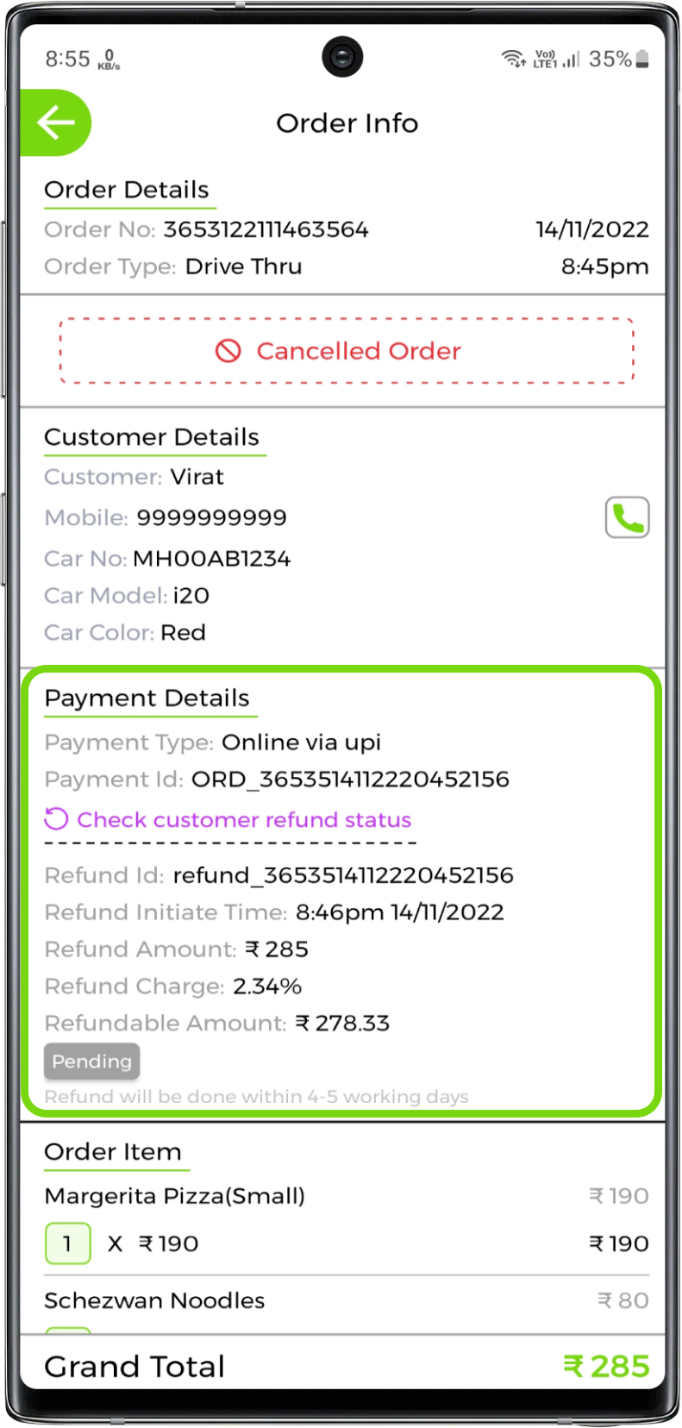
Task: Tap the Wi-Fi icon in the status bar
Action: [x=513, y=59]
